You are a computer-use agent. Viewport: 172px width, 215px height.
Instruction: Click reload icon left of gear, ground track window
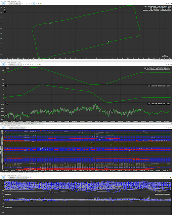click(169, 4)
